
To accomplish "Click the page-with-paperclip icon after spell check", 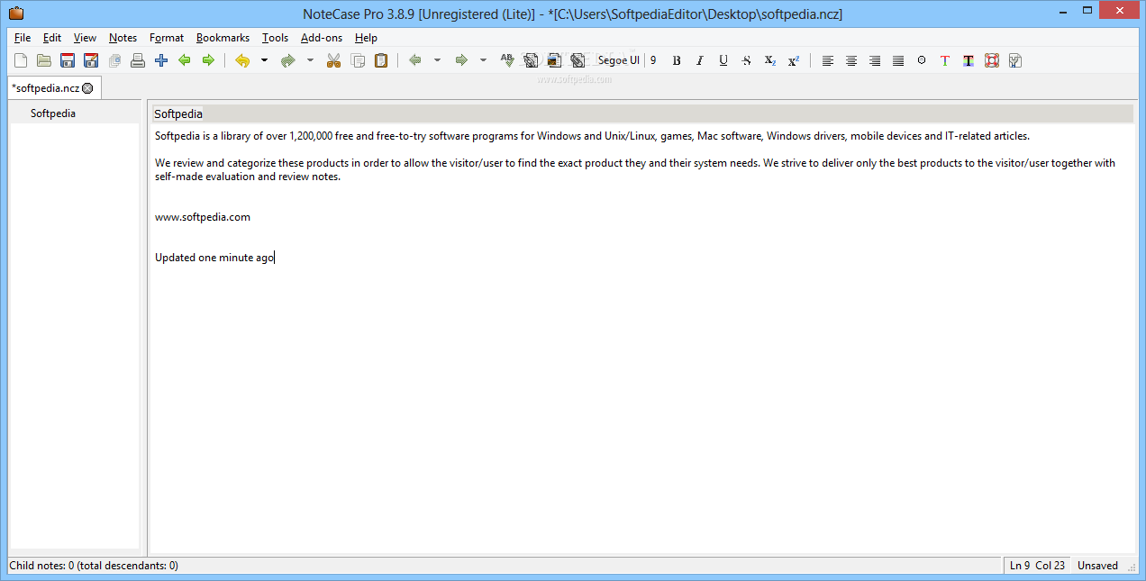I will (531, 60).
